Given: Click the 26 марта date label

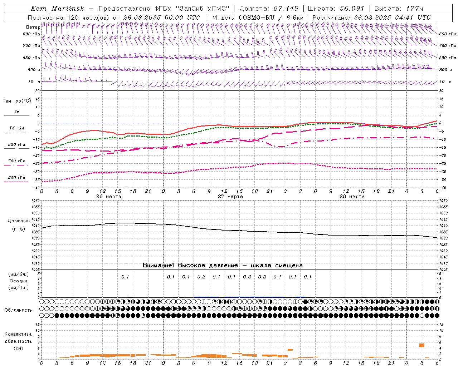Looking at the screenshot, I should click(109, 196).
